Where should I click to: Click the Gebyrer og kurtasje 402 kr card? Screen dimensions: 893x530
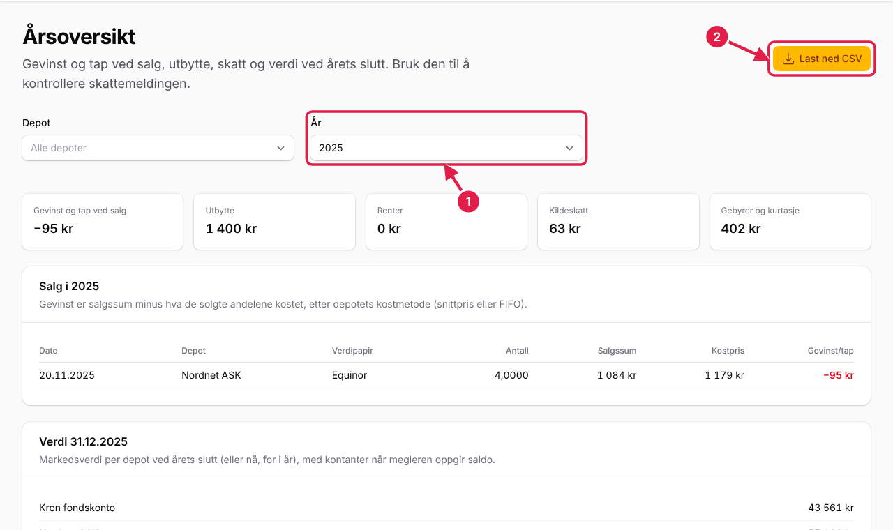pos(790,222)
